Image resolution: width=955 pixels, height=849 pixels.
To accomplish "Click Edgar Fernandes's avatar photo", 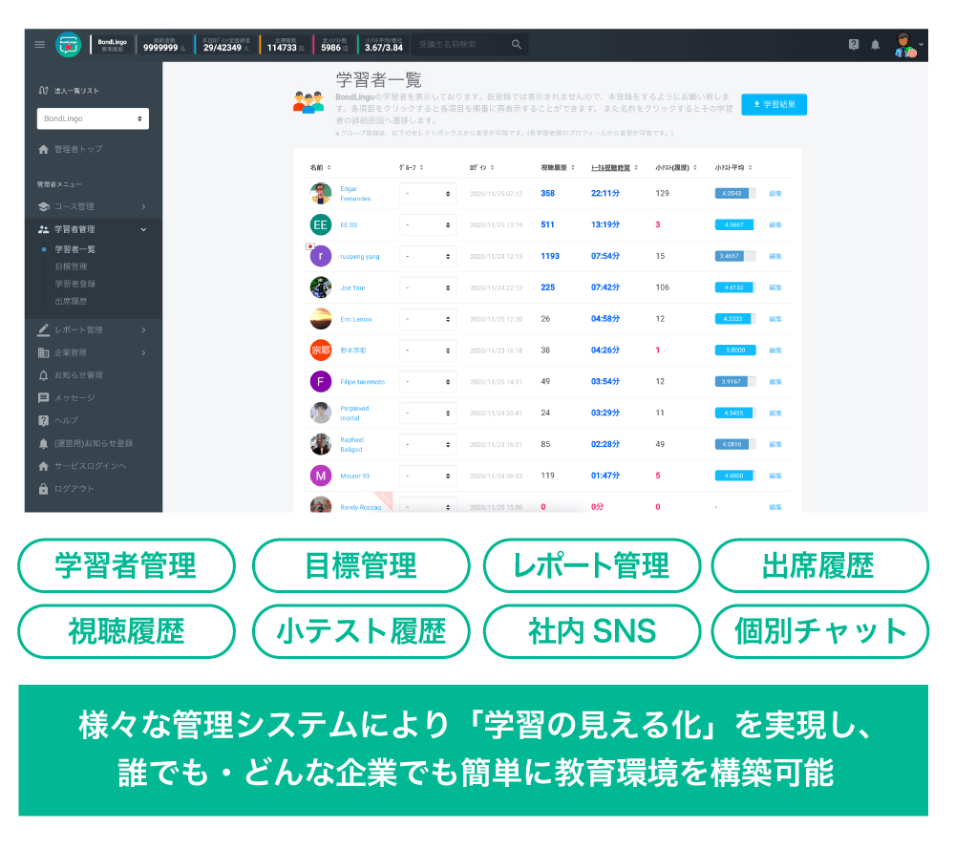I will pos(321,194).
